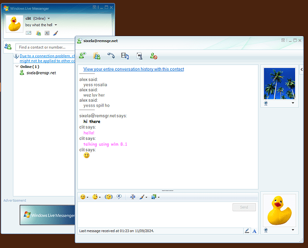The width and height of the screenshot is (308, 248).
Task: Expand the clit Online status dropdown
Action: click(x=49, y=18)
